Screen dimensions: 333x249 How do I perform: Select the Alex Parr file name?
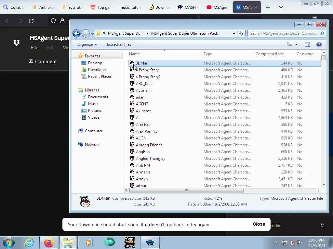tap(143, 124)
